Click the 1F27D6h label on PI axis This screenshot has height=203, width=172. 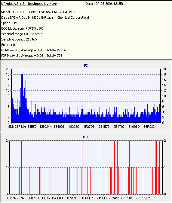click(90, 127)
